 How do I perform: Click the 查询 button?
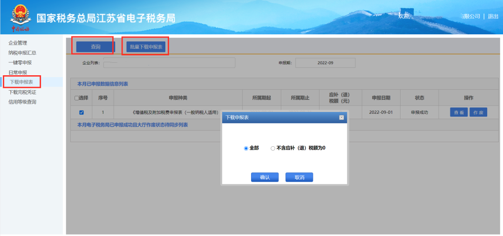(95, 46)
